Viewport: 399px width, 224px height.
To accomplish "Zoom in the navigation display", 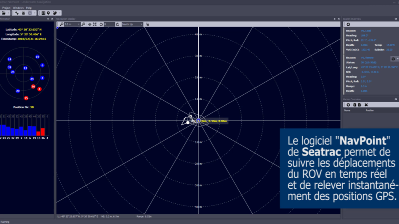I will [83, 24].
